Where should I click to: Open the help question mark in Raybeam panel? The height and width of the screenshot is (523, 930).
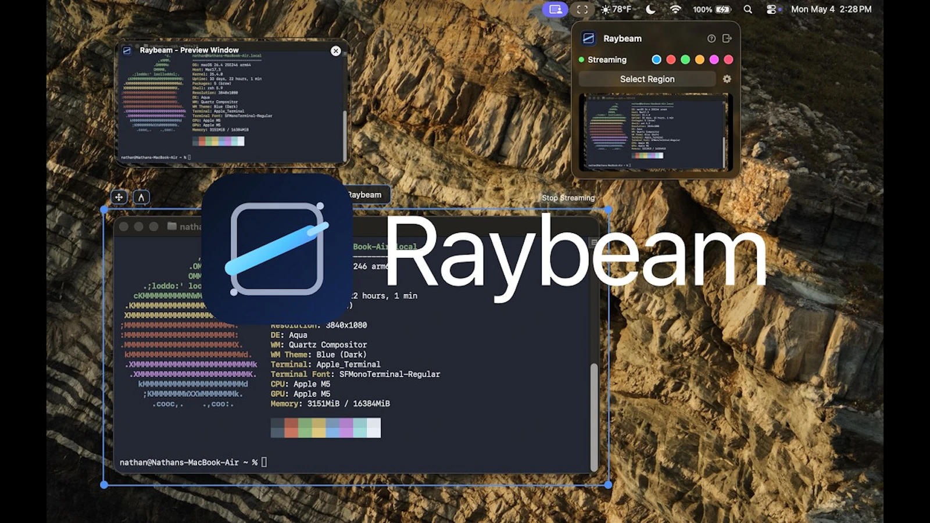coord(711,38)
